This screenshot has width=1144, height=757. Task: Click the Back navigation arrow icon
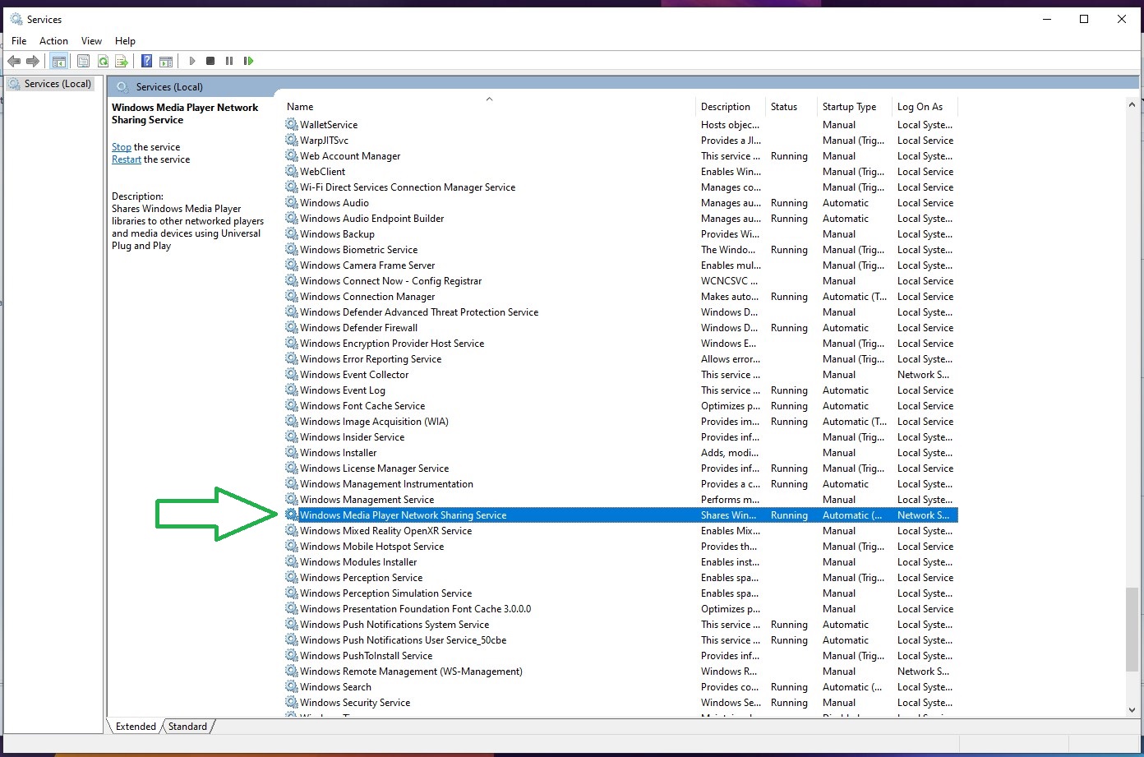pos(13,60)
